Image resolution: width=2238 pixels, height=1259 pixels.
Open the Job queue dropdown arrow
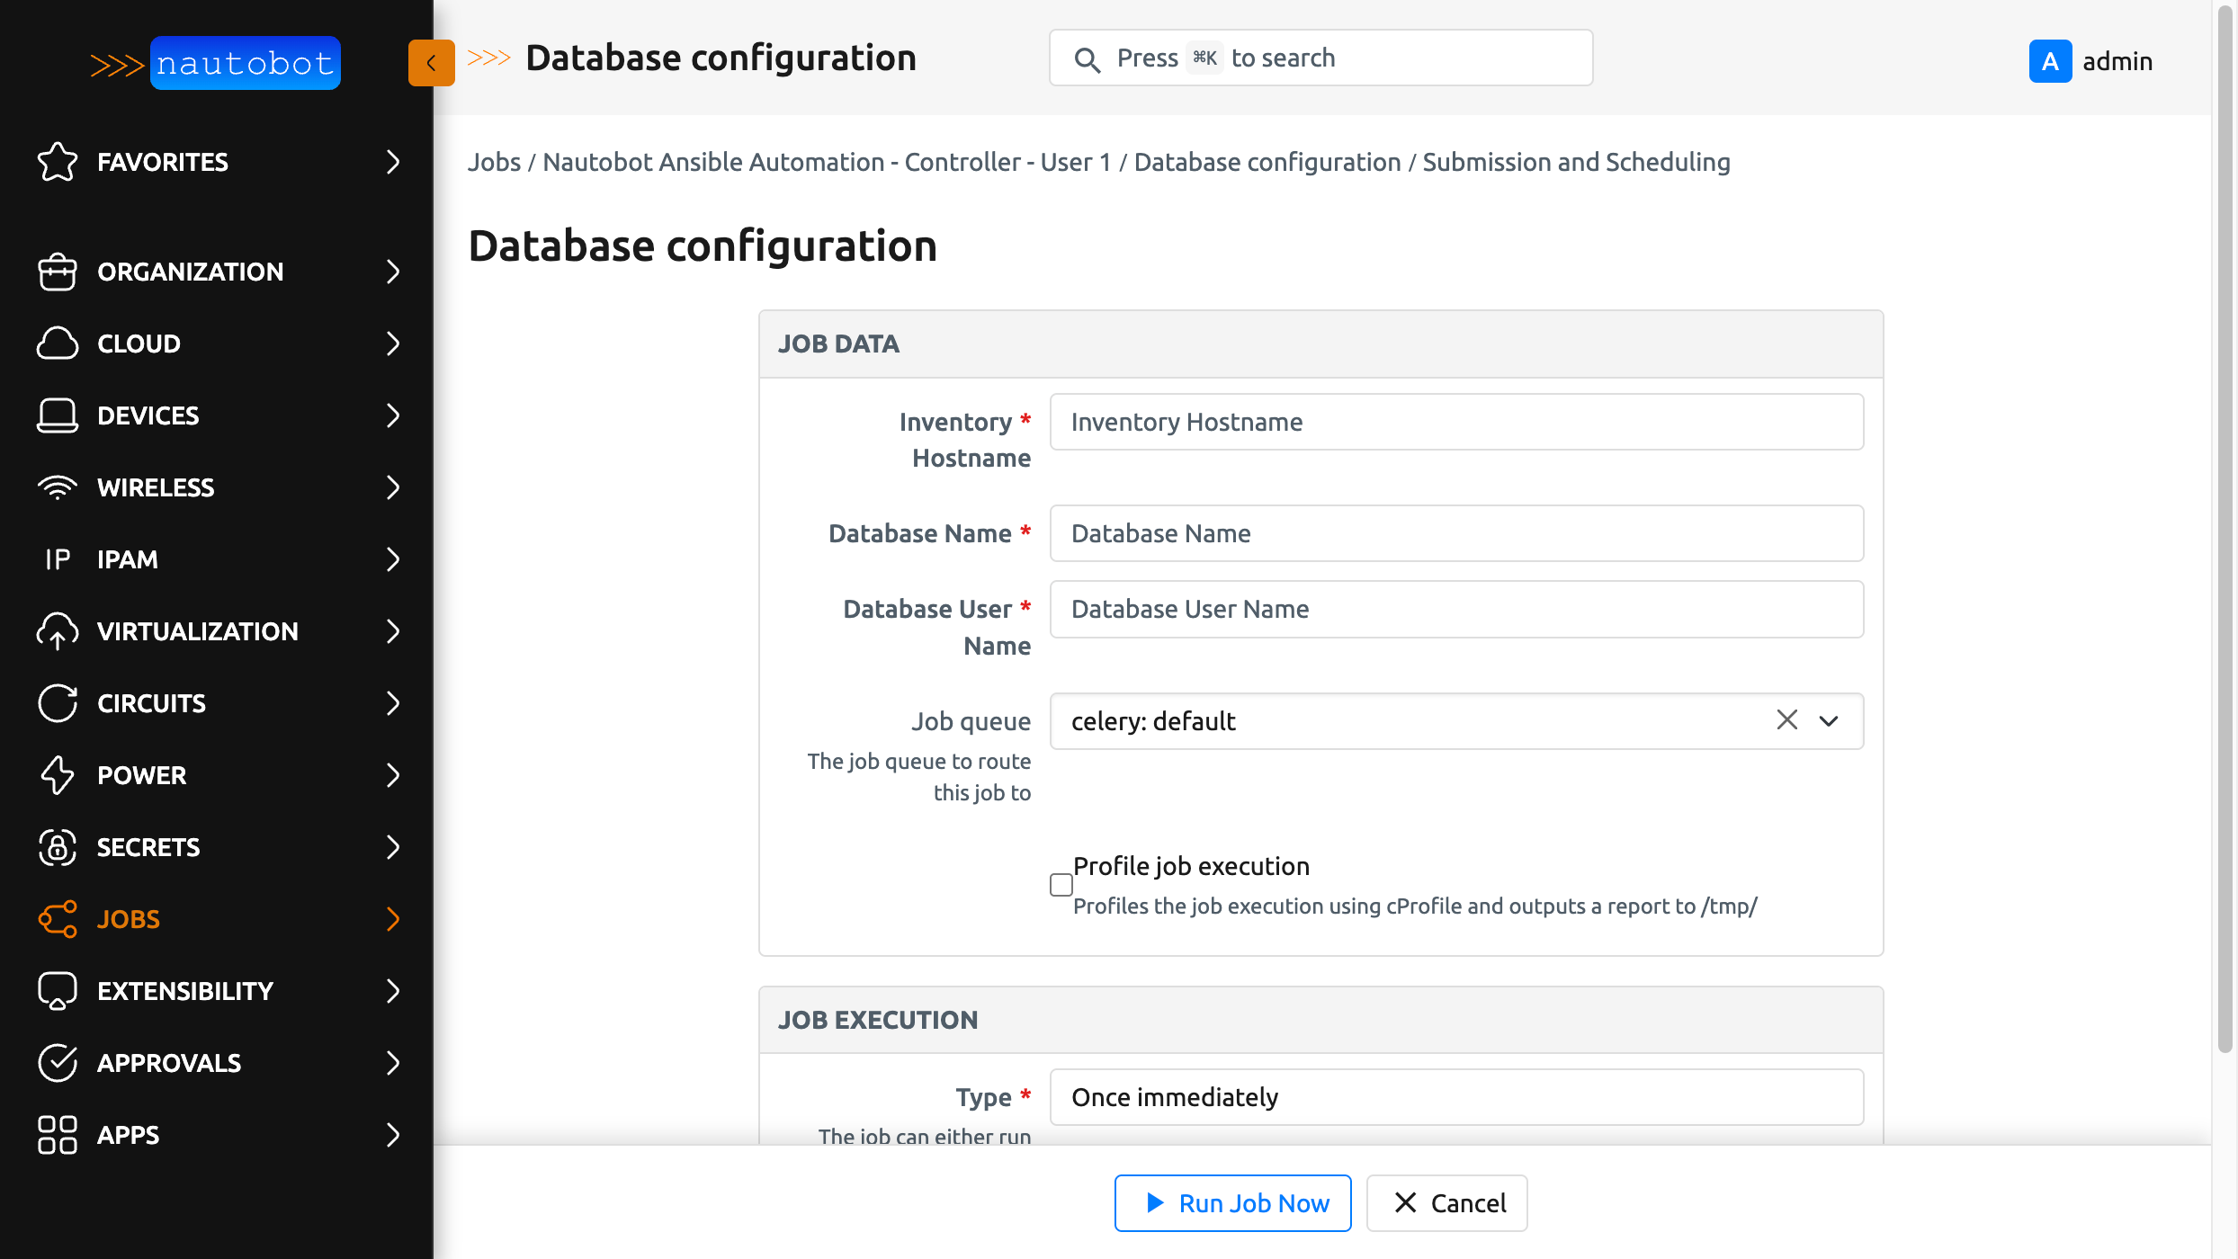click(x=1829, y=721)
